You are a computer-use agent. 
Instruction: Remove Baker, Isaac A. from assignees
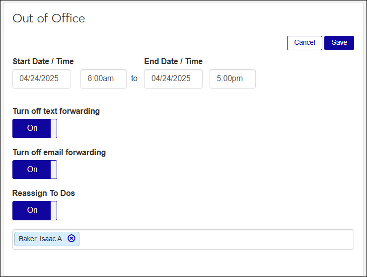[72, 239]
